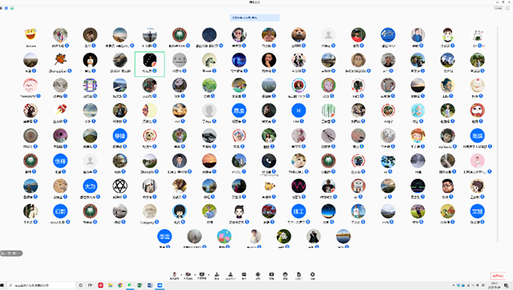Image resolution: width=513 pixels, height=290 pixels.
Task: Expand the arrow beside the microphone button
Action: pyautogui.click(x=181, y=275)
